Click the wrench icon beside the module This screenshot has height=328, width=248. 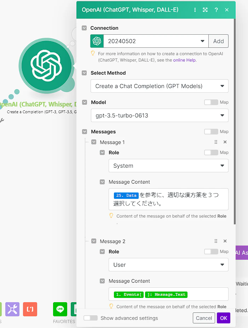(2, 121)
